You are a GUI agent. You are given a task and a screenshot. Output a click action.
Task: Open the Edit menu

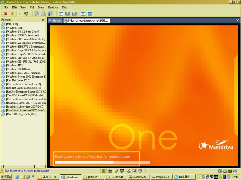click(x=14, y=7)
